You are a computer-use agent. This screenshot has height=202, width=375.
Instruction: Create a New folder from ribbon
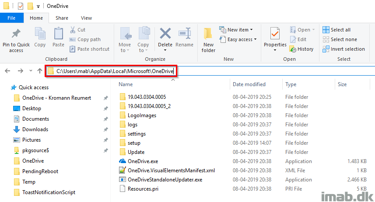point(208,40)
